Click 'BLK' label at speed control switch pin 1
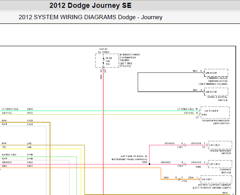The height and width of the screenshot is (195, 240). (195, 90)
